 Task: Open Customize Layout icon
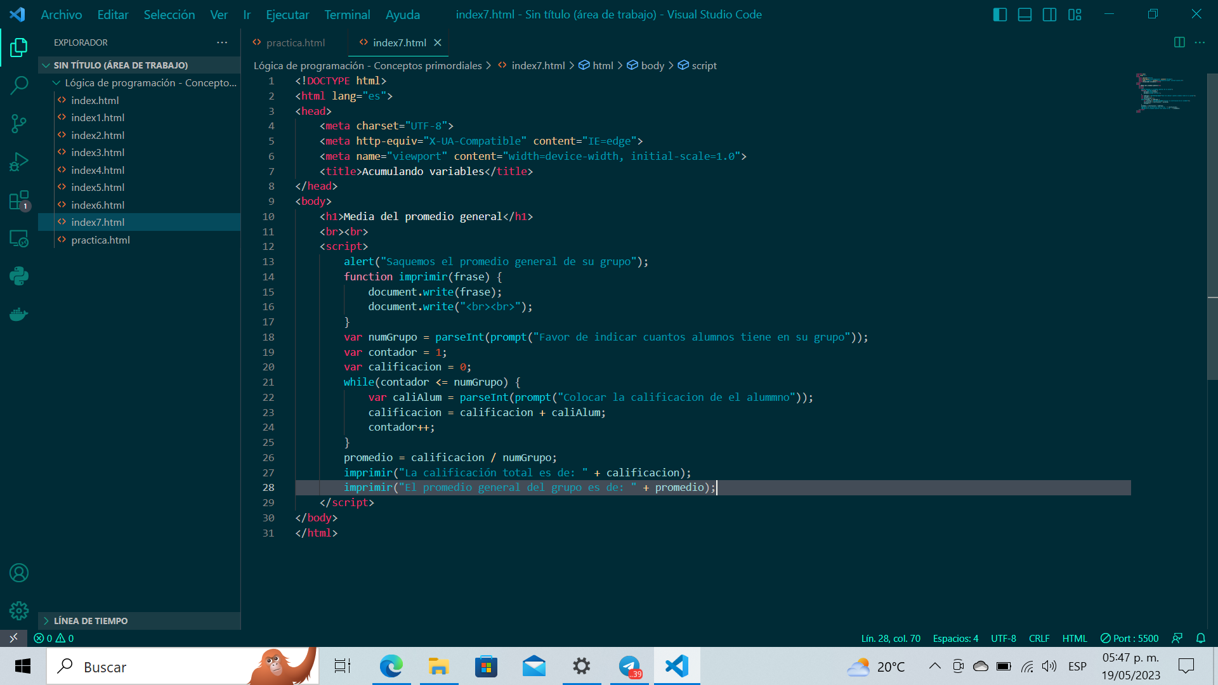pos(1075,14)
